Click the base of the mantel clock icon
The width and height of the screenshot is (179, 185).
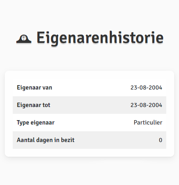point(24,42)
